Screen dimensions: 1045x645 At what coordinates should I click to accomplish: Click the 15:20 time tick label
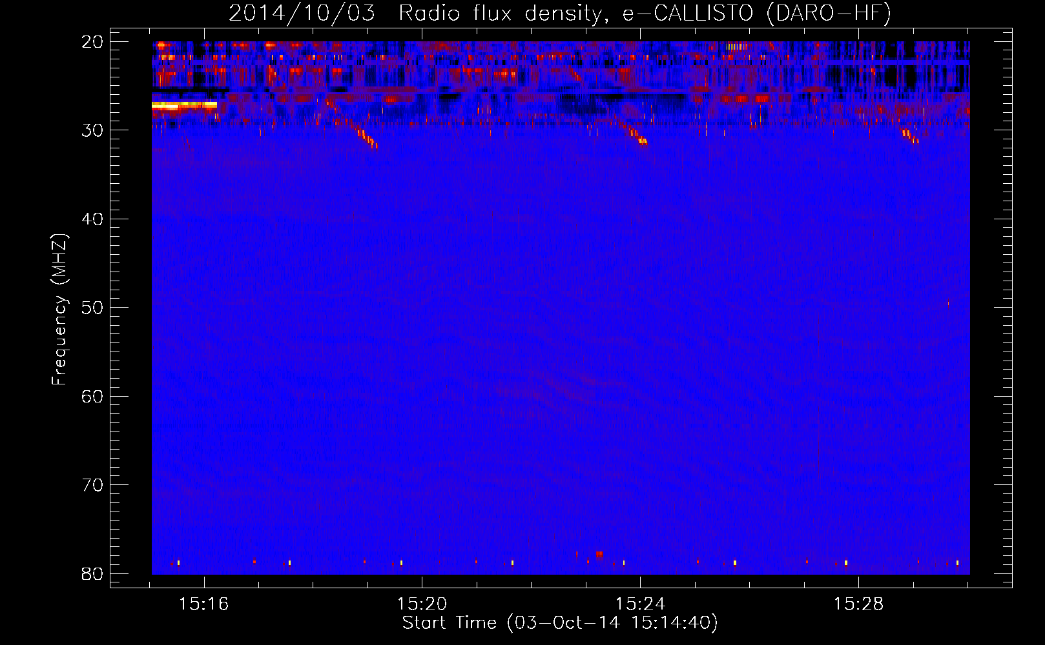(422, 604)
